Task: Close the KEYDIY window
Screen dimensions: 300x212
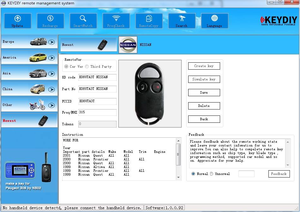Action: (x=292, y=2)
